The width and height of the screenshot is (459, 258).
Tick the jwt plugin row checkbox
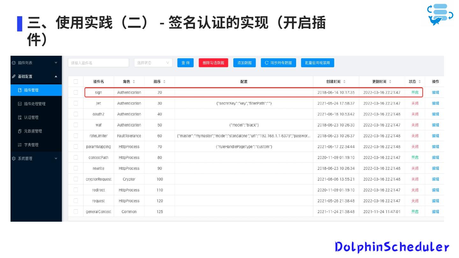tap(76, 103)
